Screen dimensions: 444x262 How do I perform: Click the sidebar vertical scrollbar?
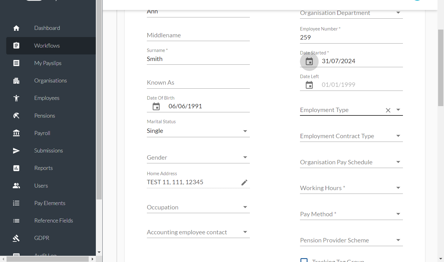(99, 100)
